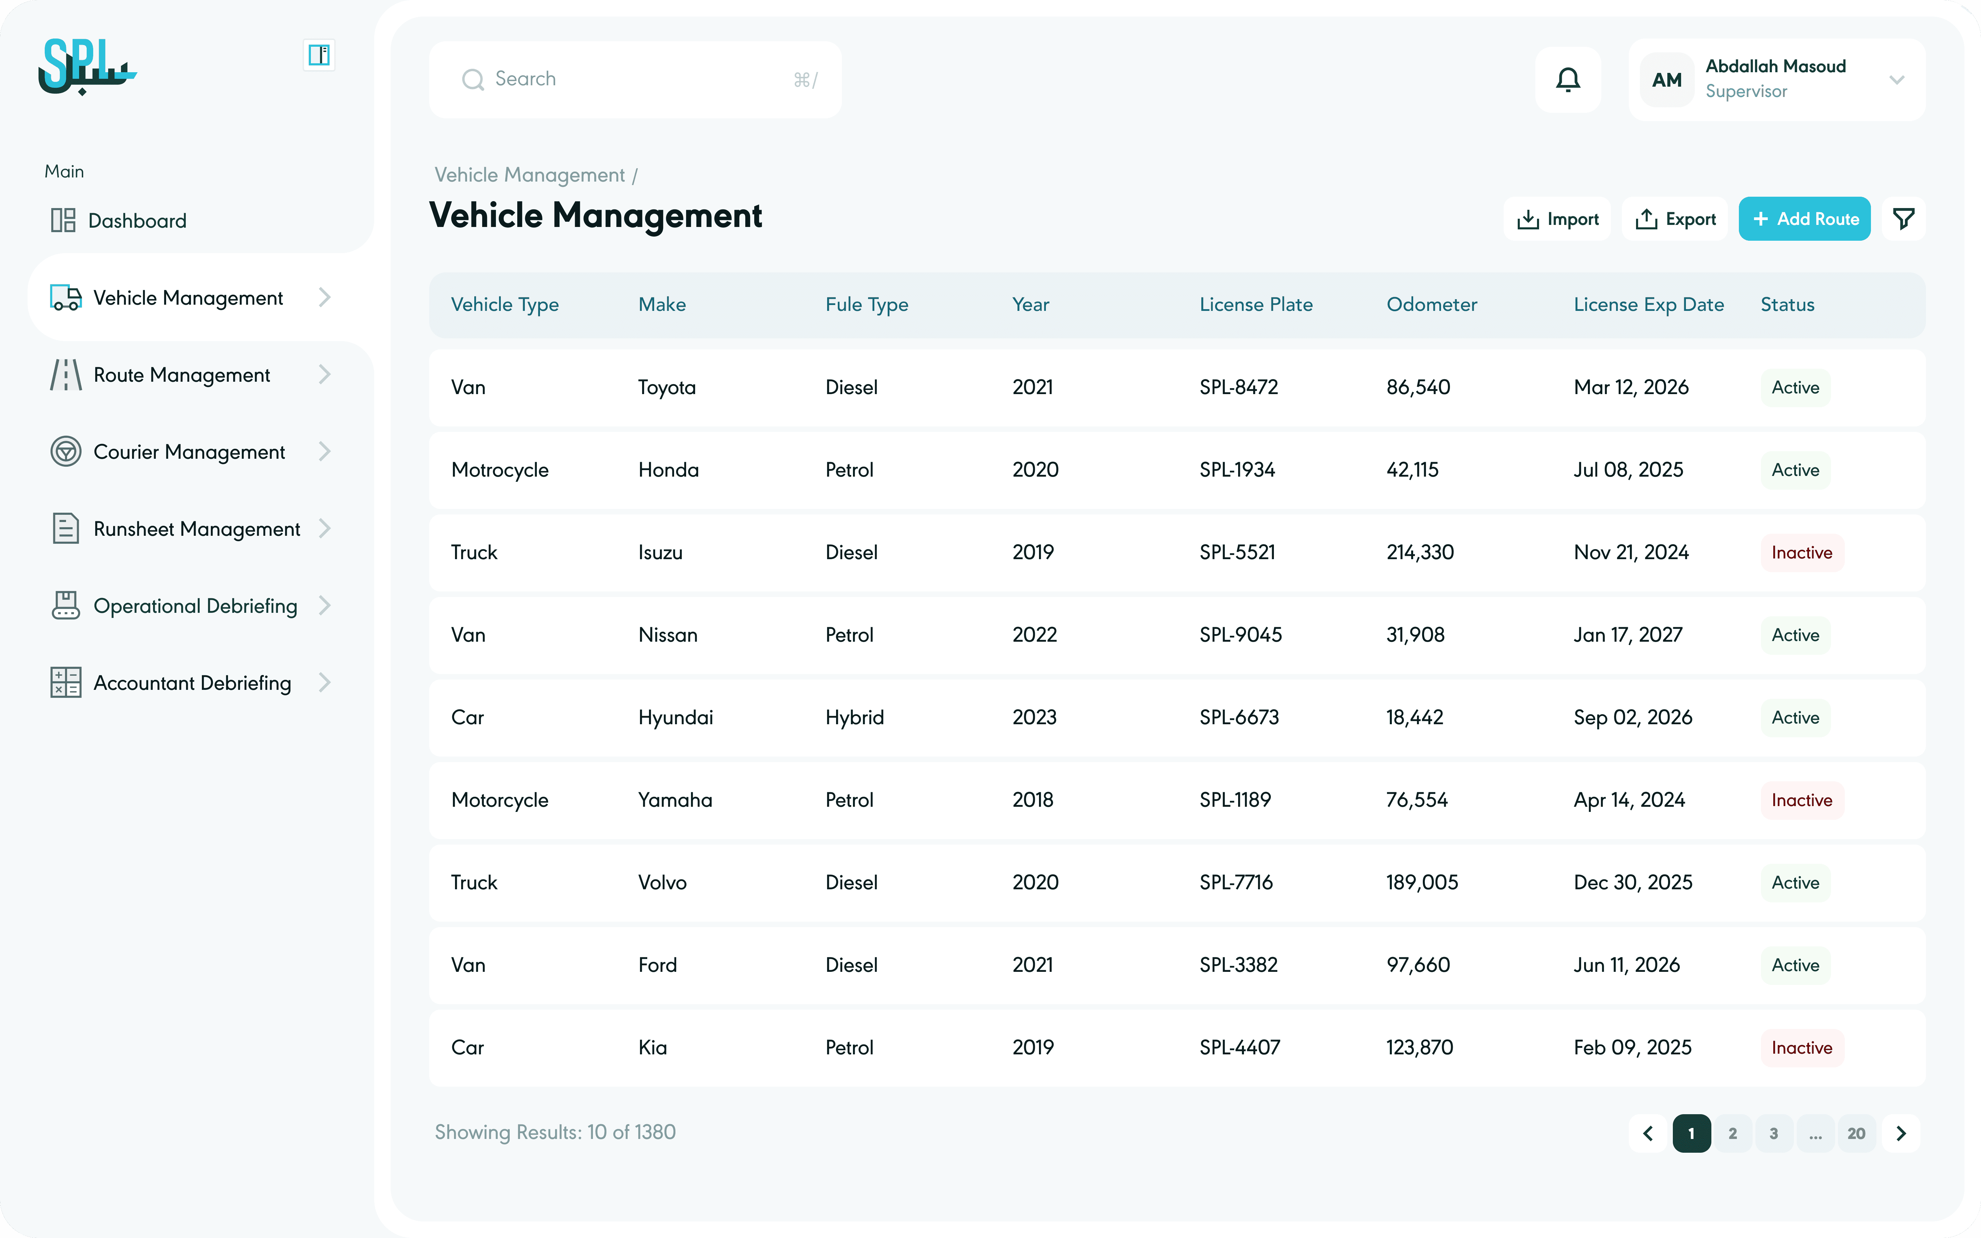The width and height of the screenshot is (1981, 1238).
Task: Focus the Search input field
Action: [635, 79]
